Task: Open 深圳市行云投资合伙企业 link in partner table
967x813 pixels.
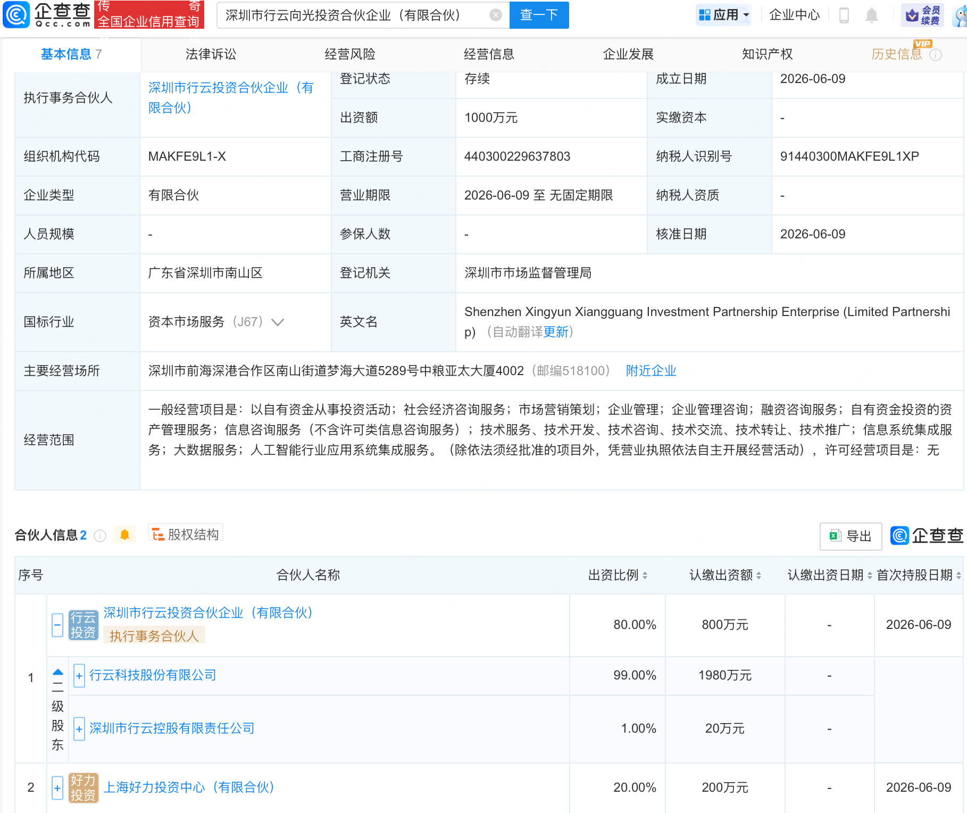Action: tap(208, 613)
